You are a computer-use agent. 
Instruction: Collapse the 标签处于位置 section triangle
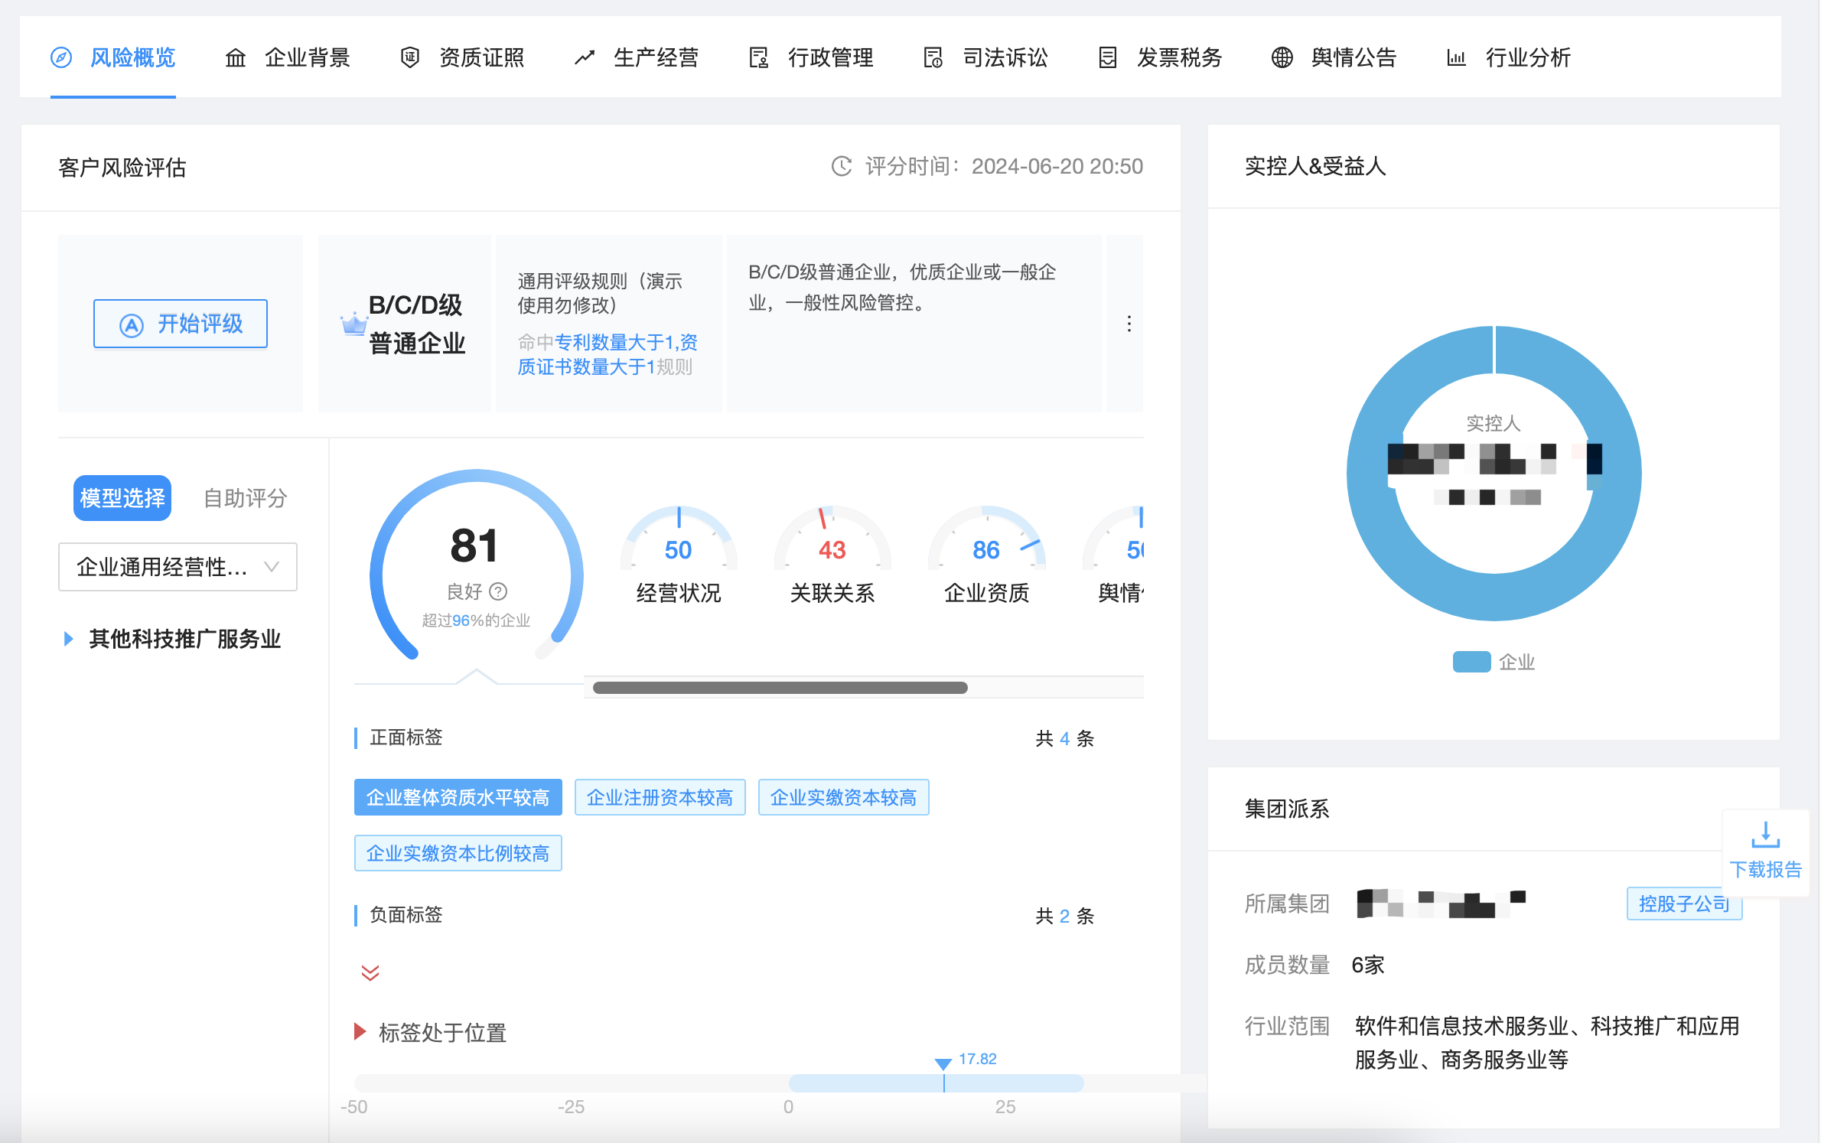tap(360, 1032)
